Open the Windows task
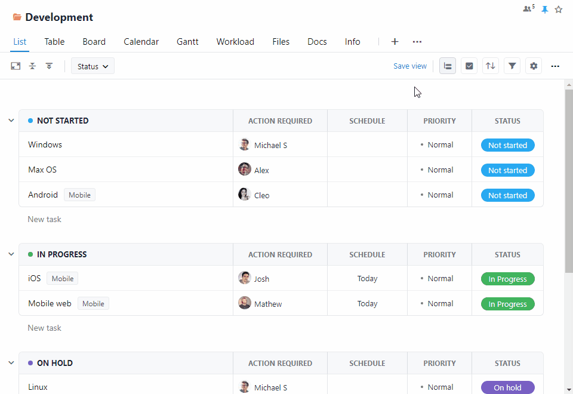This screenshot has height=394, width=573. click(45, 144)
